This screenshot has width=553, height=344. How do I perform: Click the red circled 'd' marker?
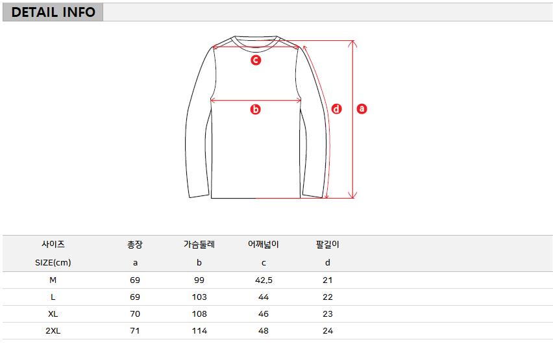pyautogui.click(x=336, y=108)
